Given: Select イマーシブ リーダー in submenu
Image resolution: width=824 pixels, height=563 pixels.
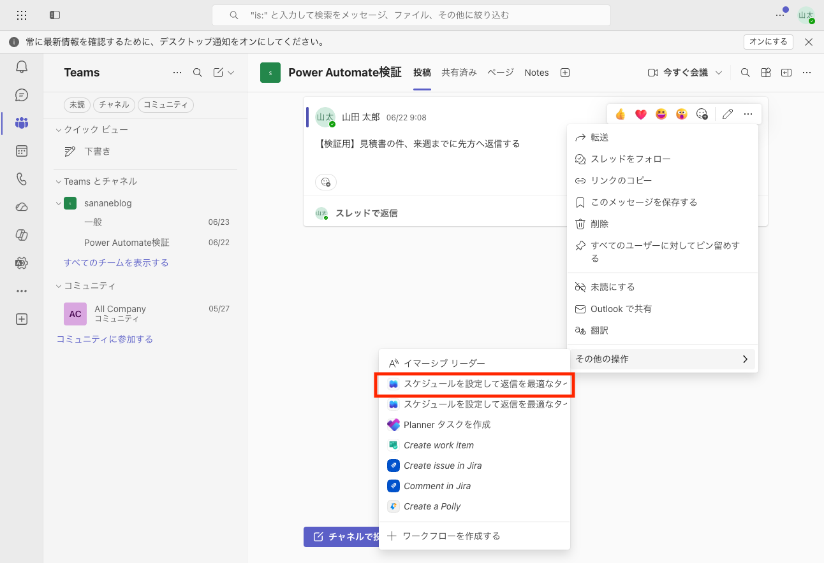Looking at the screenshot, I should [x=475, y=363].
